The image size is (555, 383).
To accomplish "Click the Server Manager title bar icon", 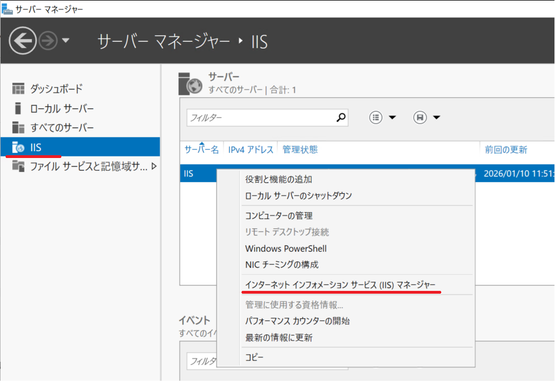I will pos(7,8).
